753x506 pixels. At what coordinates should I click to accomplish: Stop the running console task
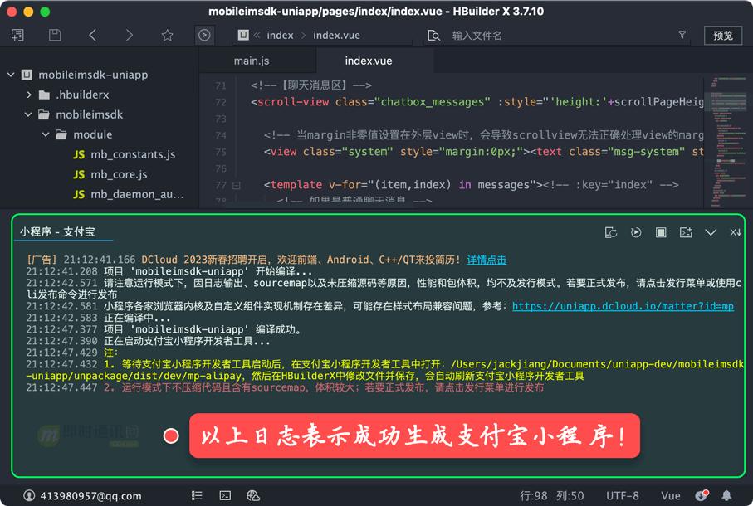click(661, 233)
